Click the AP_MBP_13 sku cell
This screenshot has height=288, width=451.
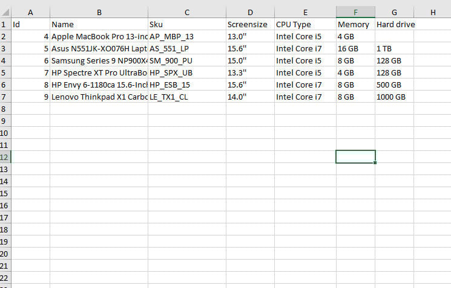pos(187,36)
